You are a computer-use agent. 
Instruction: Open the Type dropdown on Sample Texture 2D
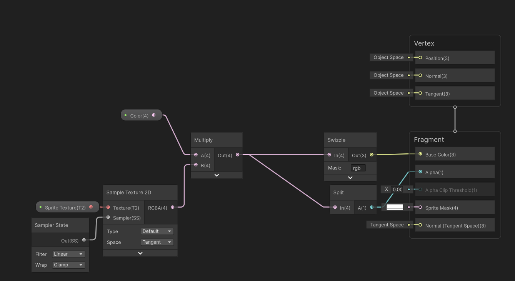[157, 231]
